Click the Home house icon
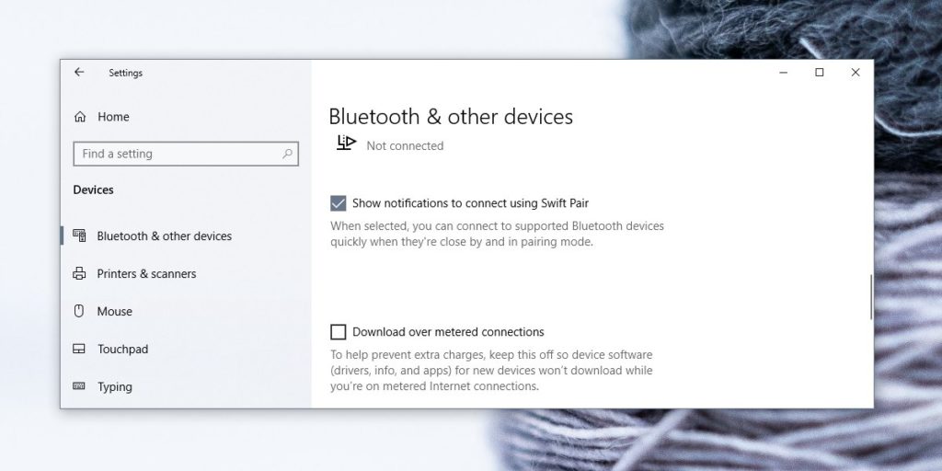942x471 pixels. click(80, 117)
